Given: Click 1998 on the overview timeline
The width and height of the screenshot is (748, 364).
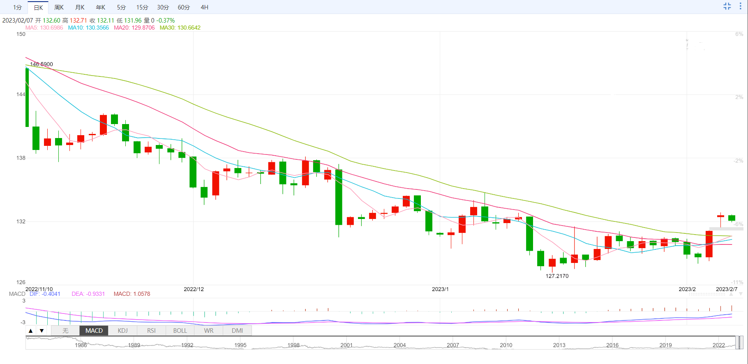Looking at the screenshot, I should click(x=293, y=345).
